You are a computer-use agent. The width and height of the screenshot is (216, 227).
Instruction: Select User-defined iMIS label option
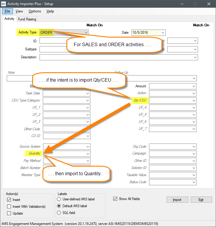(x=59, y=199)
